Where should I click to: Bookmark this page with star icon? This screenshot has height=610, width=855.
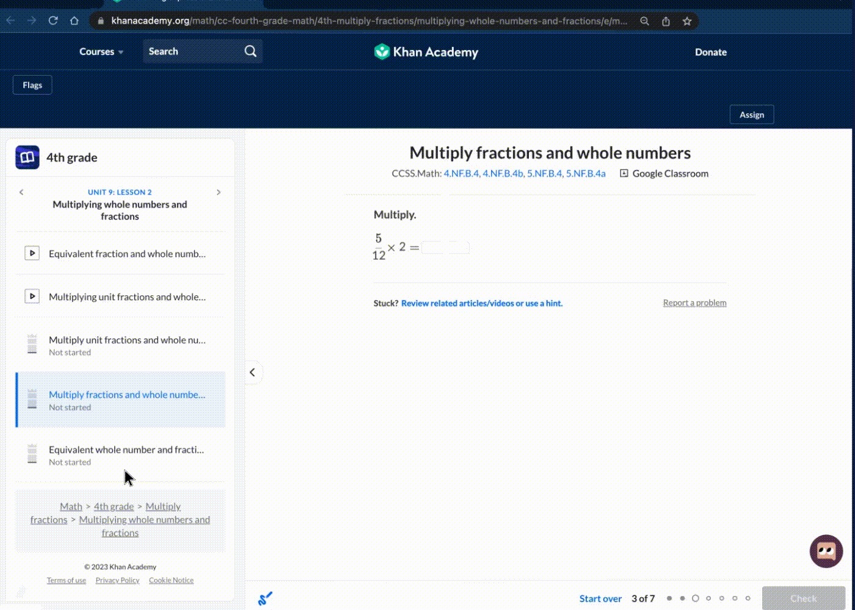(x=687, y=21)
